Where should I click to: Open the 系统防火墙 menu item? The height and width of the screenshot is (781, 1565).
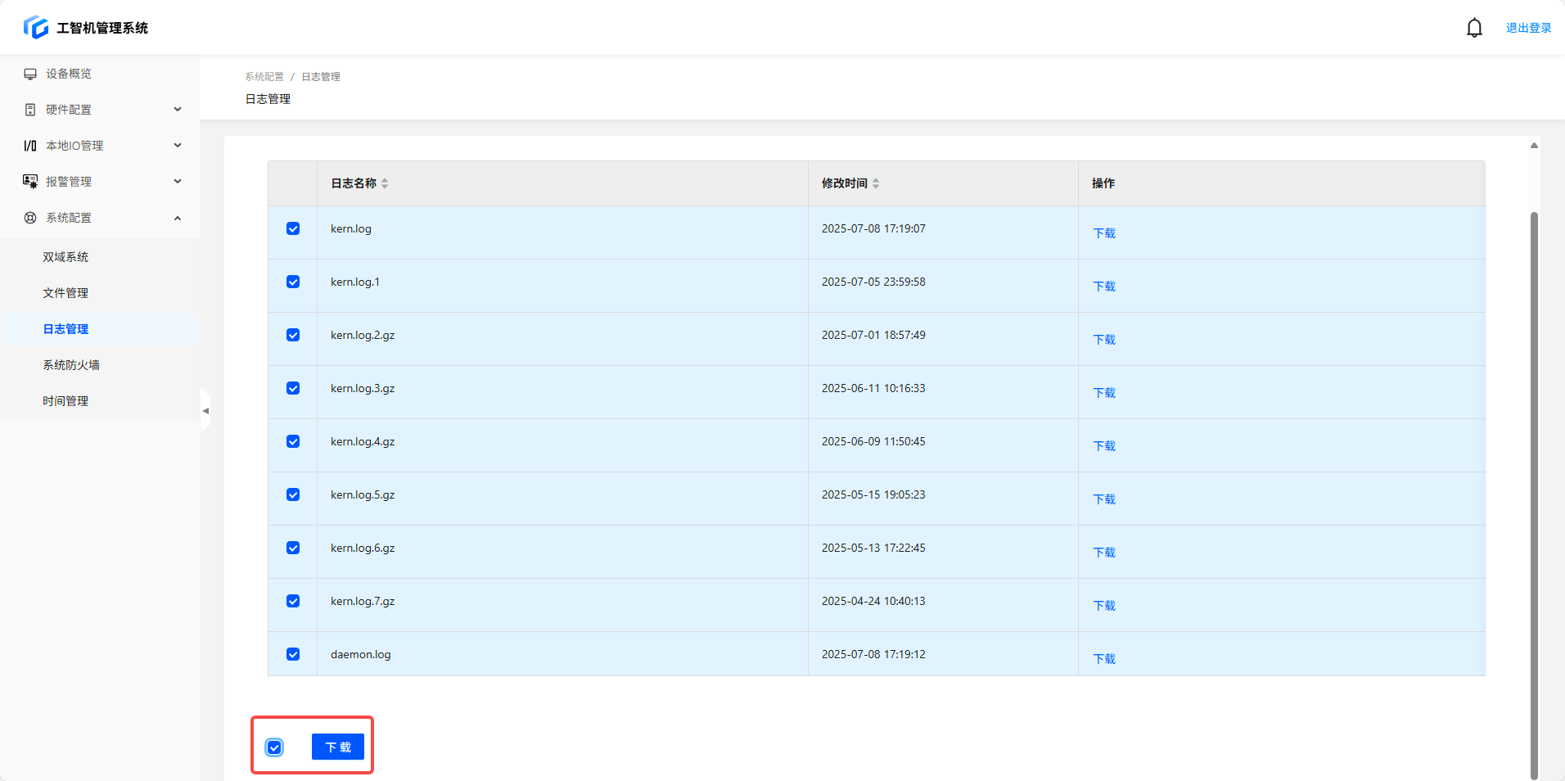tap(71, 365)
